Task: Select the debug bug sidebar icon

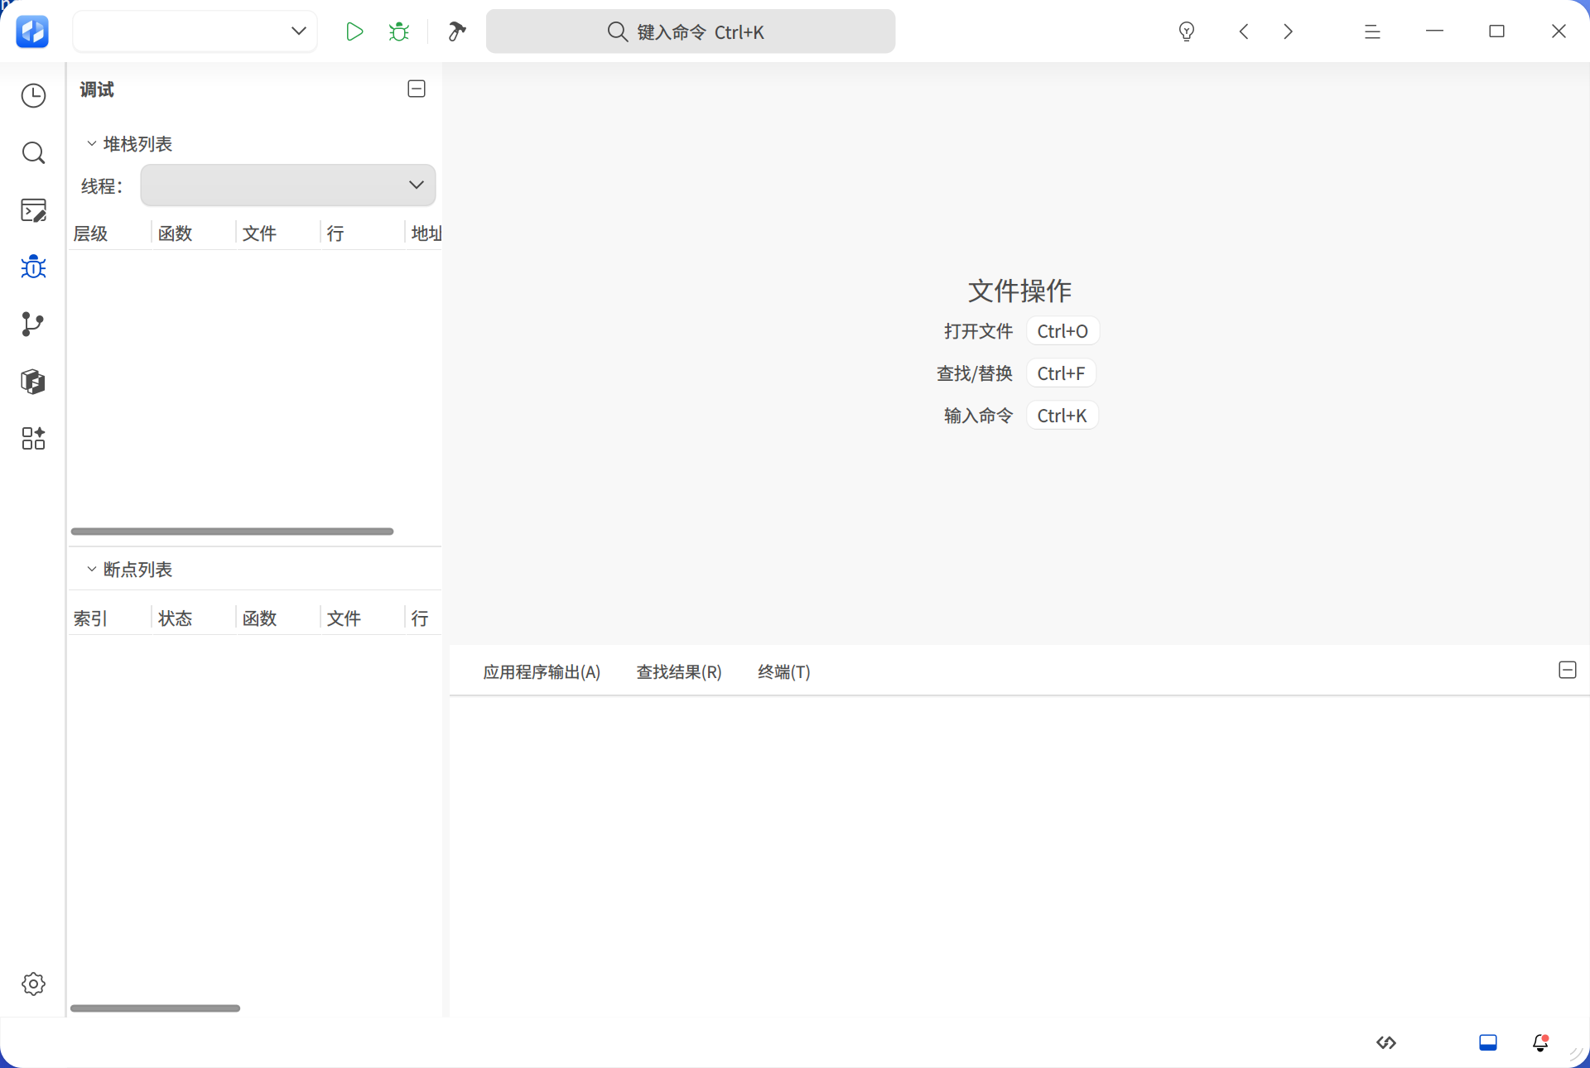Action: [x=33, y=267]
